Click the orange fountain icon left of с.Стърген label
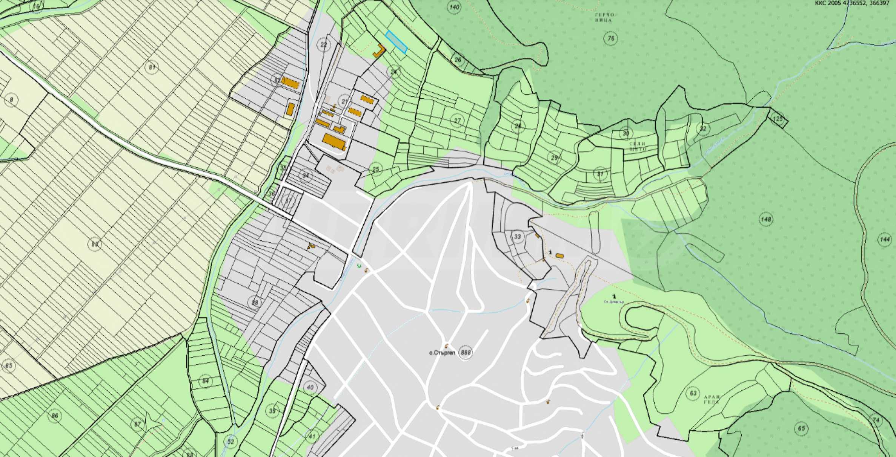 [447, 345]
